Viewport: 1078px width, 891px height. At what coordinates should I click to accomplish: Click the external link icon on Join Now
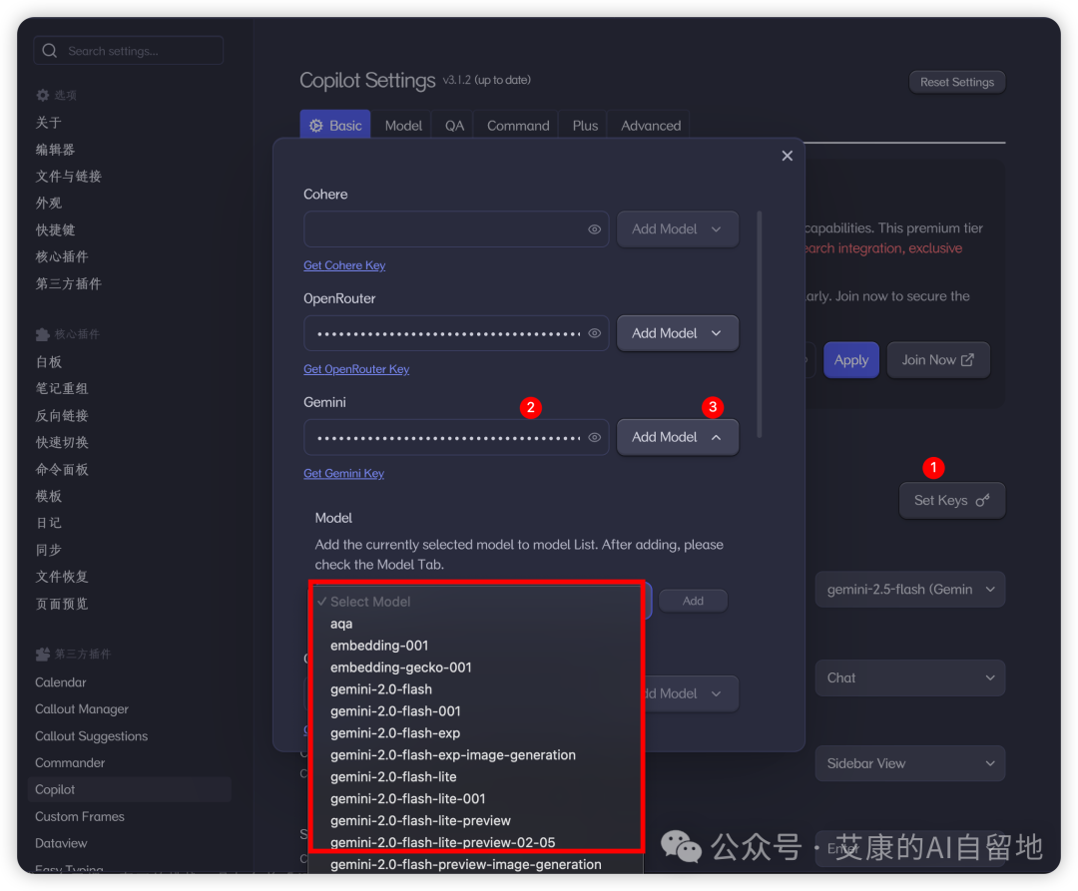click(967, 360)
